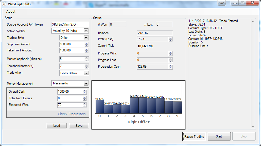
Task: Decrease Market loopback minutes
Action: coord(86,60)
